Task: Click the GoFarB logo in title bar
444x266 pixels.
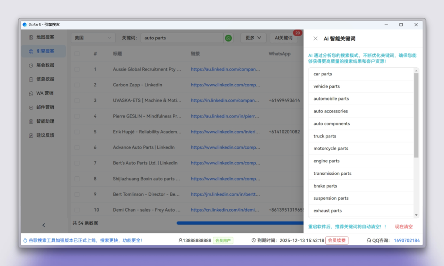Action: [25, 25]
